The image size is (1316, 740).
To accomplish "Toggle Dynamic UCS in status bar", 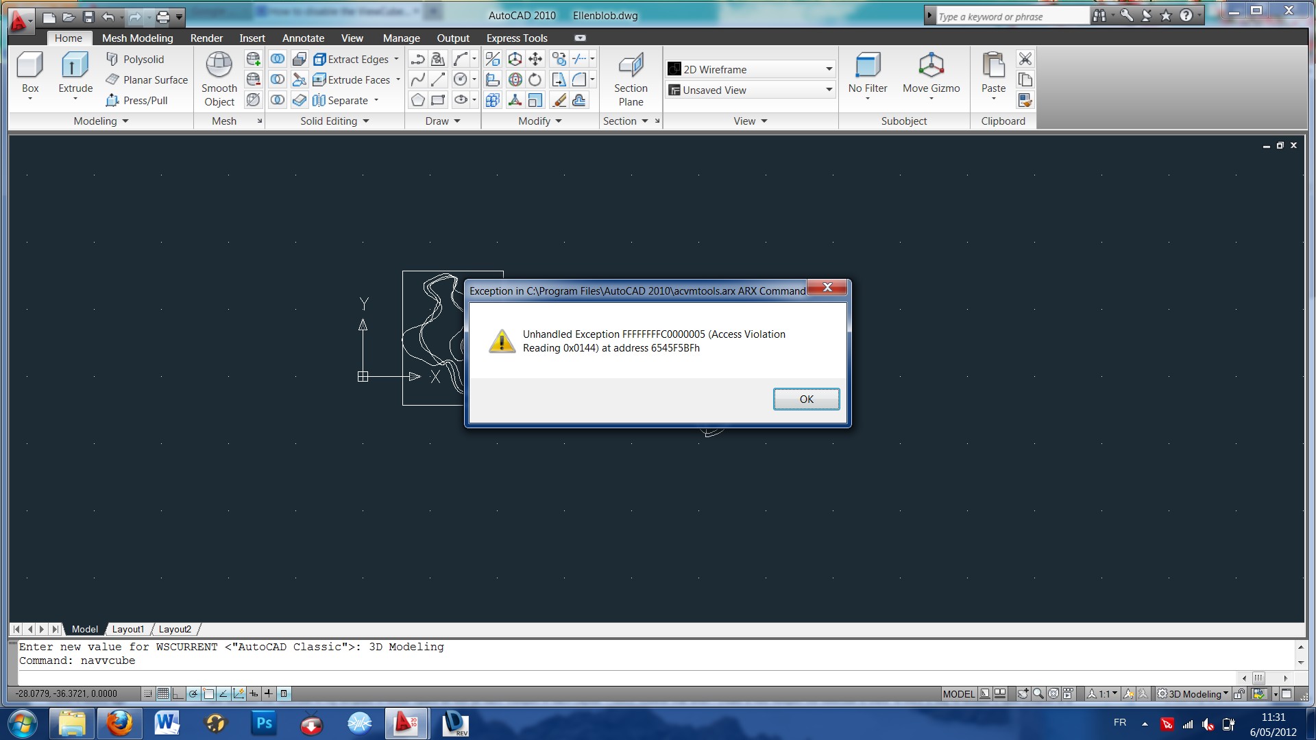I will pos(239,693).
